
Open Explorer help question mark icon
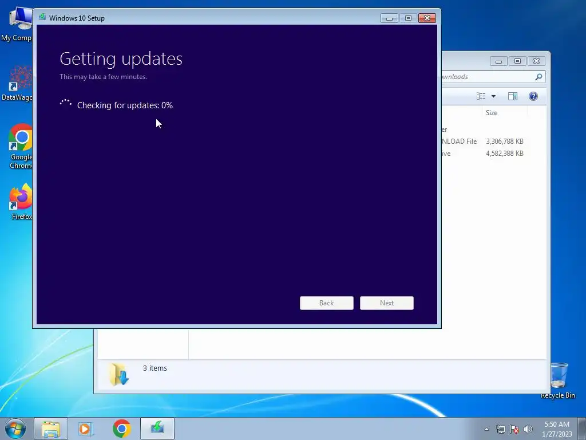[533, 96]
